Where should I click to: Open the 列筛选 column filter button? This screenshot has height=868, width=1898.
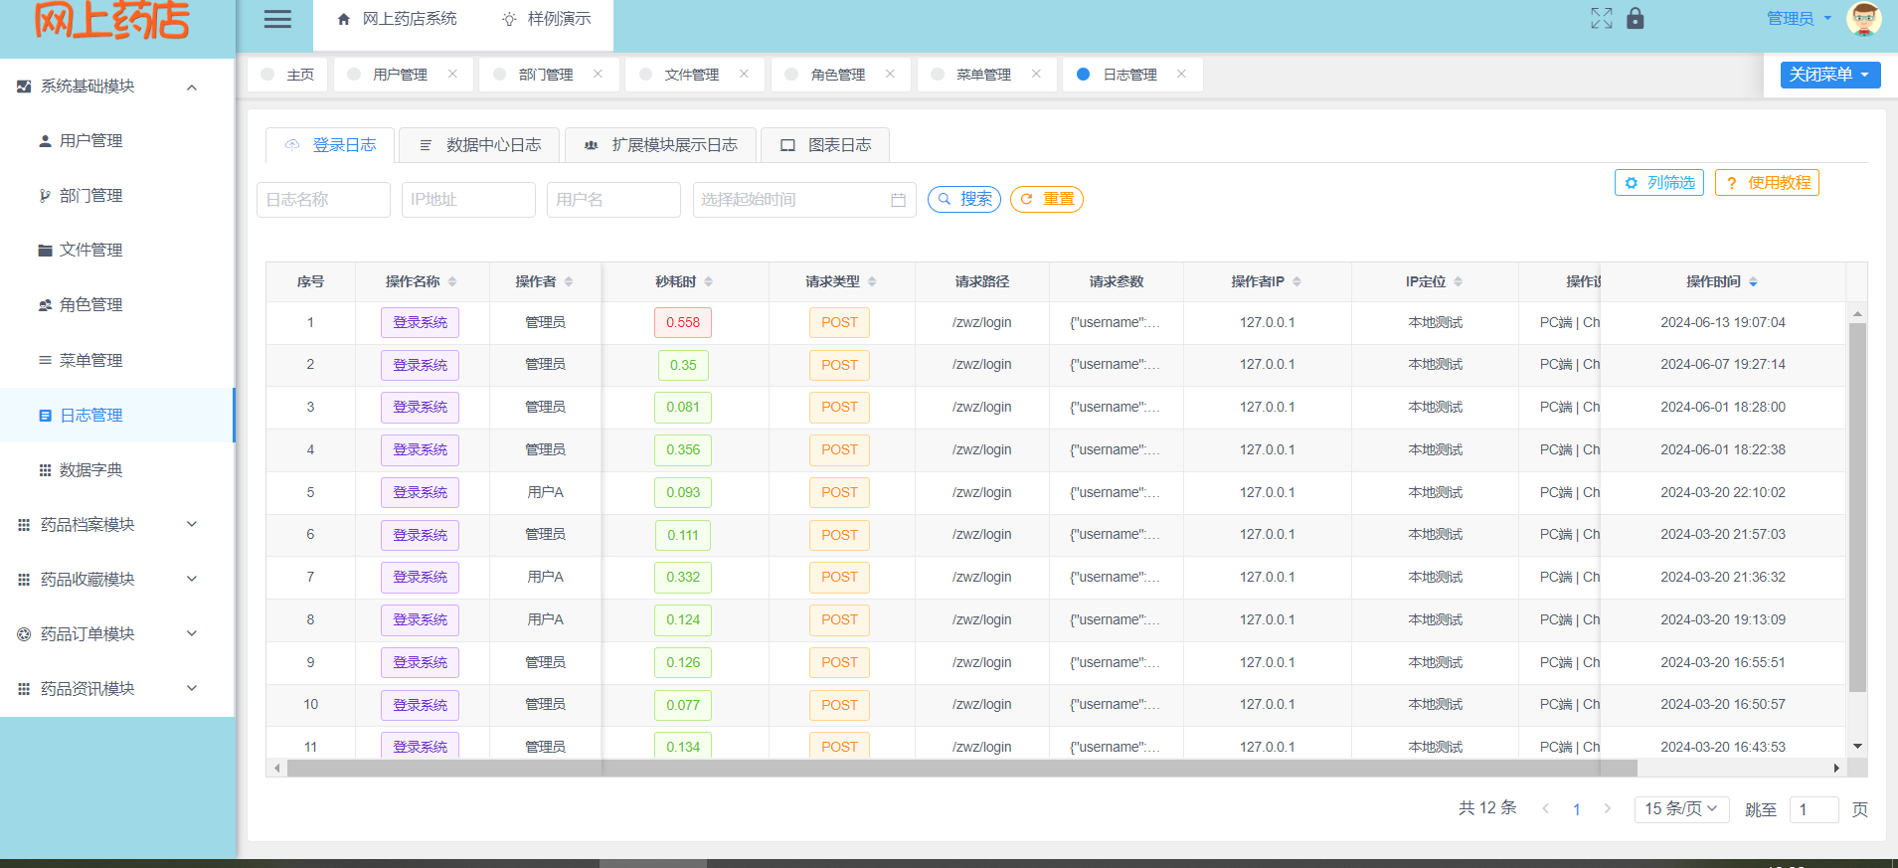tap(1659, 183)
